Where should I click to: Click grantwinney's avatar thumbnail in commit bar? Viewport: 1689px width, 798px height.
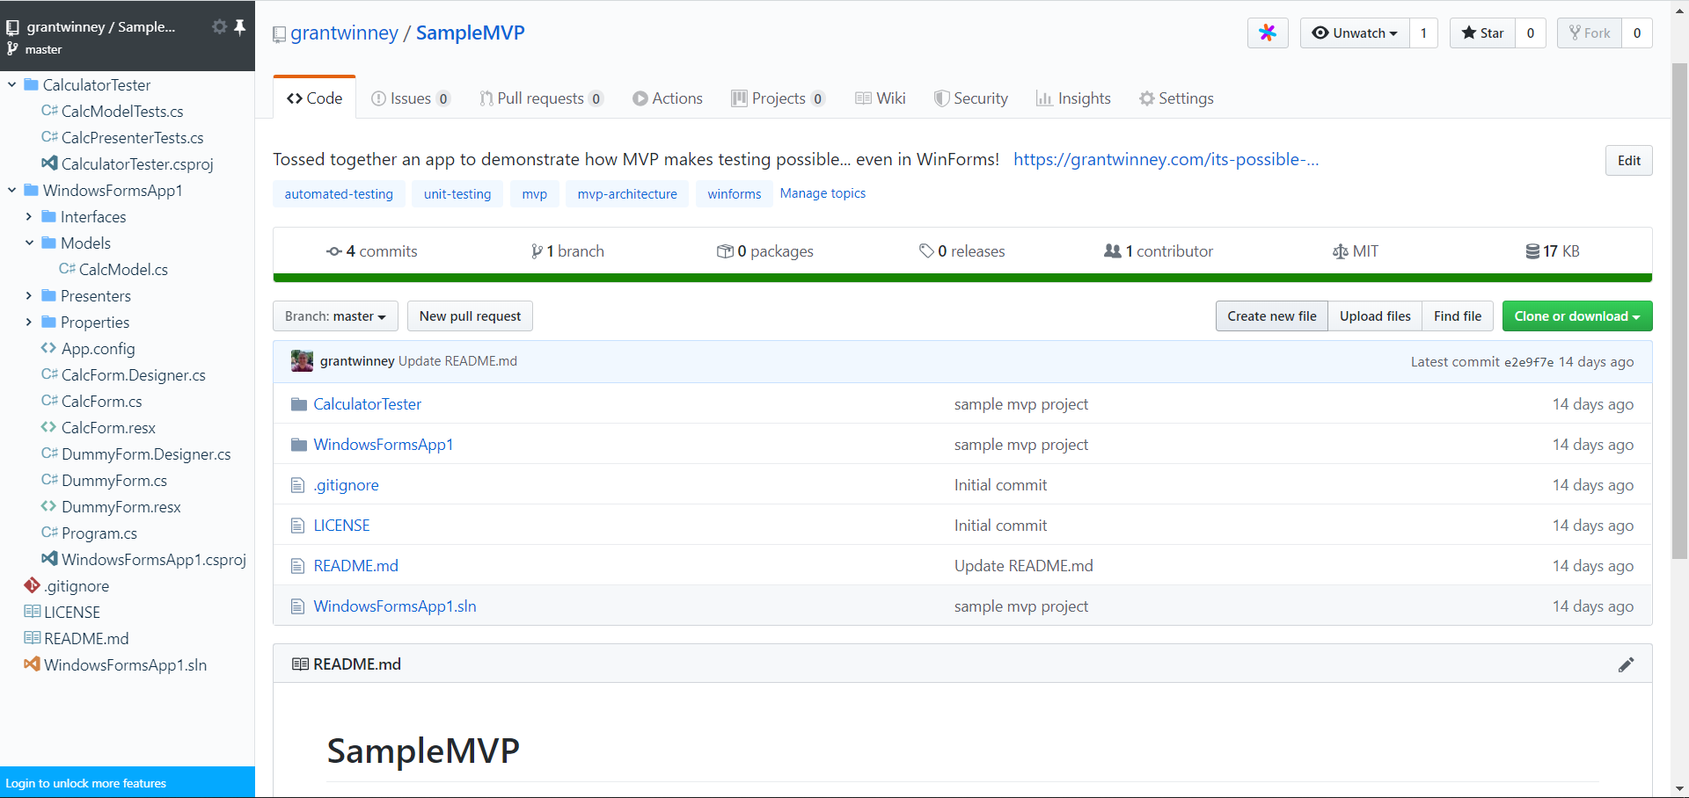[x=302, y=361]
